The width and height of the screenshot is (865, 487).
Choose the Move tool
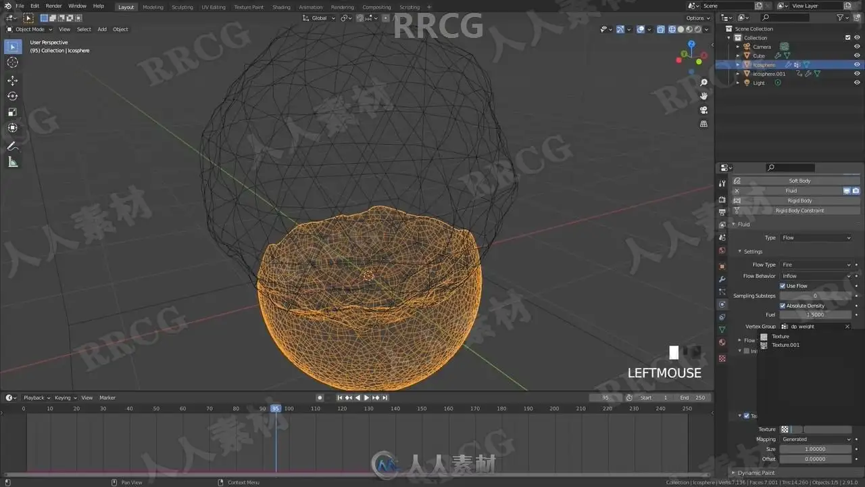click(13, 80)
